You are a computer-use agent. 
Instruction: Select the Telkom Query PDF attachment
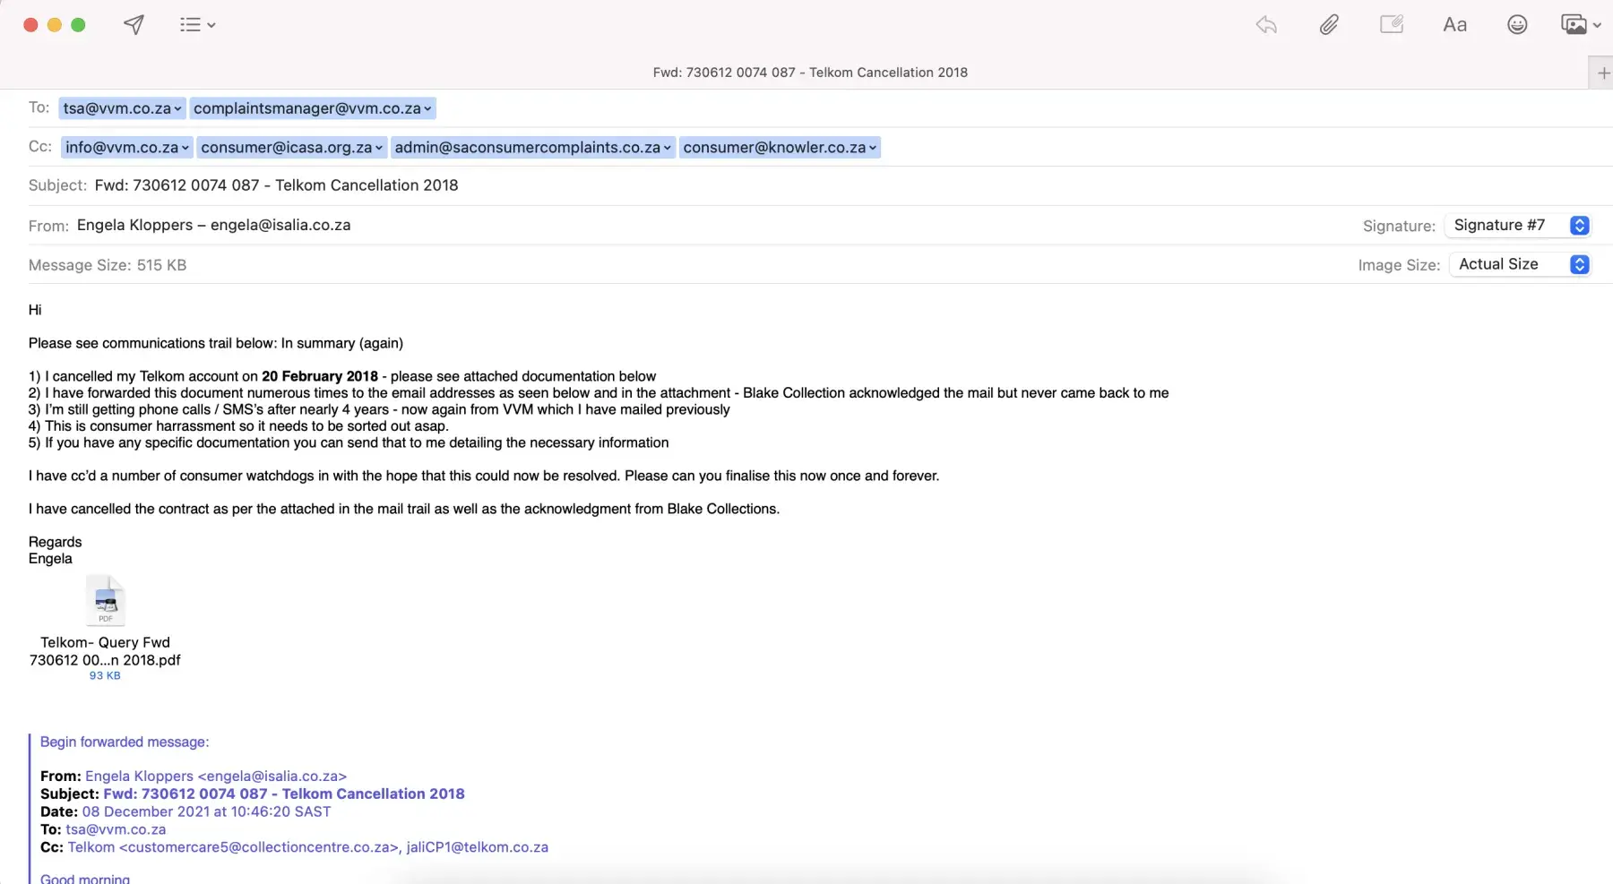pos(106,601)
